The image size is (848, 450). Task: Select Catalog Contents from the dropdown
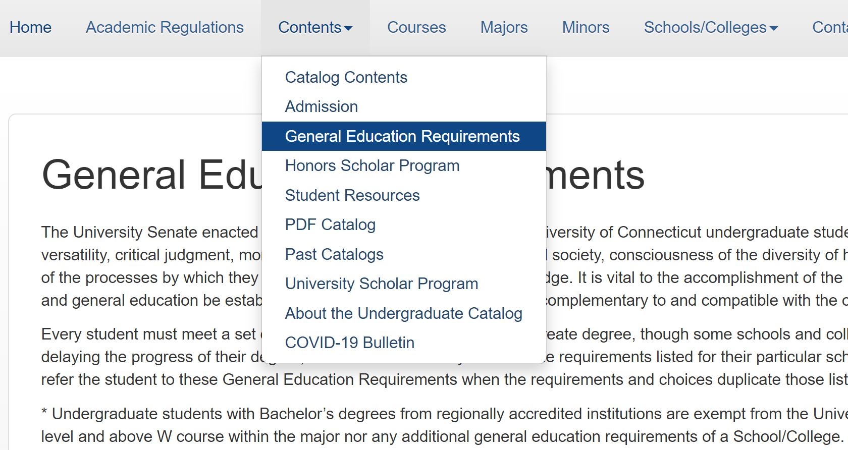pos(346,77)
